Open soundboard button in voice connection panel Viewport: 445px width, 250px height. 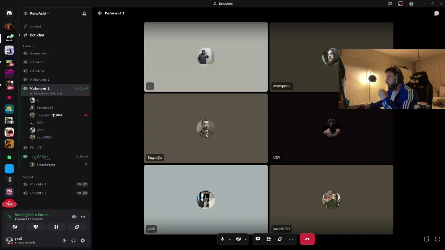tap(77, 227)
